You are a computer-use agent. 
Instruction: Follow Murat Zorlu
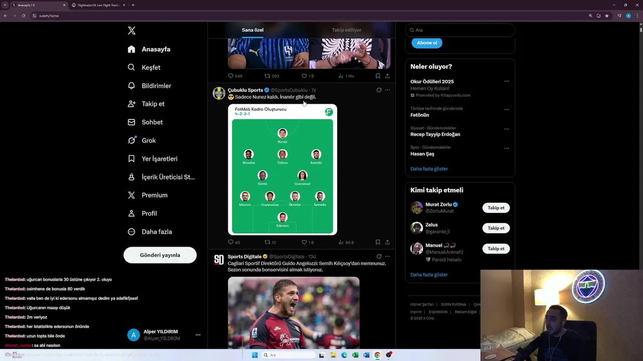496,208
